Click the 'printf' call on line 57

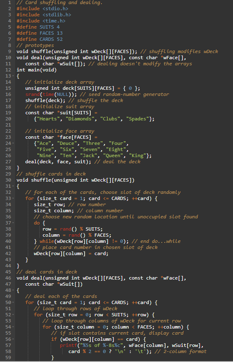[x=68, y=345]
